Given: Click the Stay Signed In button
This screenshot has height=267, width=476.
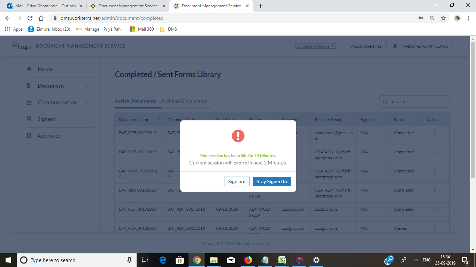Looking at the screenshot, I should [x=272, y=181].
